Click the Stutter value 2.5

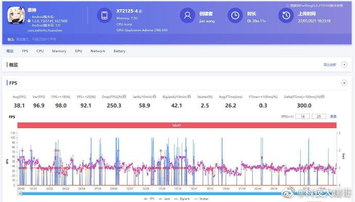coord(205,106)
